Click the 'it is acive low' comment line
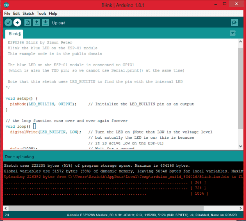The height and width of the screenshot is (221, 246). pyautogui.click(x=126, y=143)
